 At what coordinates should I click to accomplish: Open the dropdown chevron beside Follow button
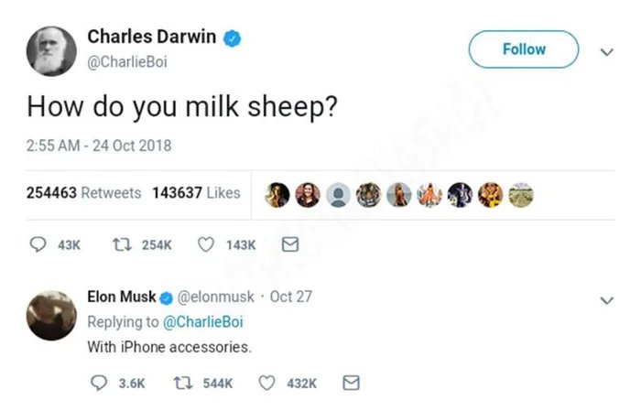coord(605,52)
